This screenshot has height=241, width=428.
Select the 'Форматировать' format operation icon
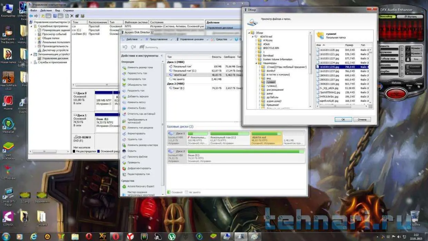[x=124, y=133]
